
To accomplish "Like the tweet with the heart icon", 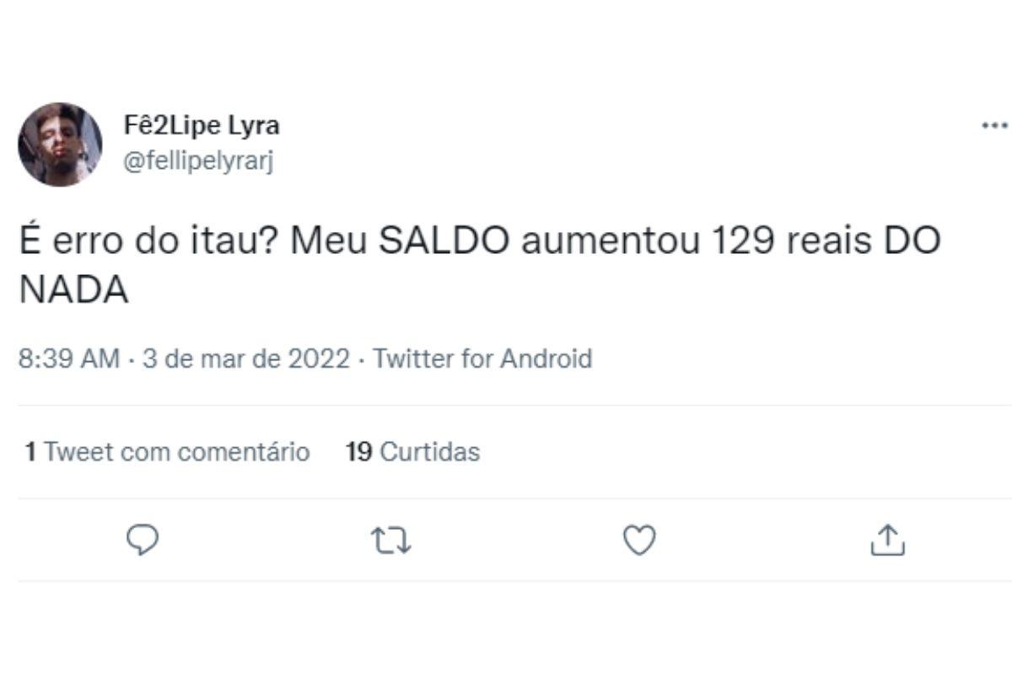I will (639, 540).
